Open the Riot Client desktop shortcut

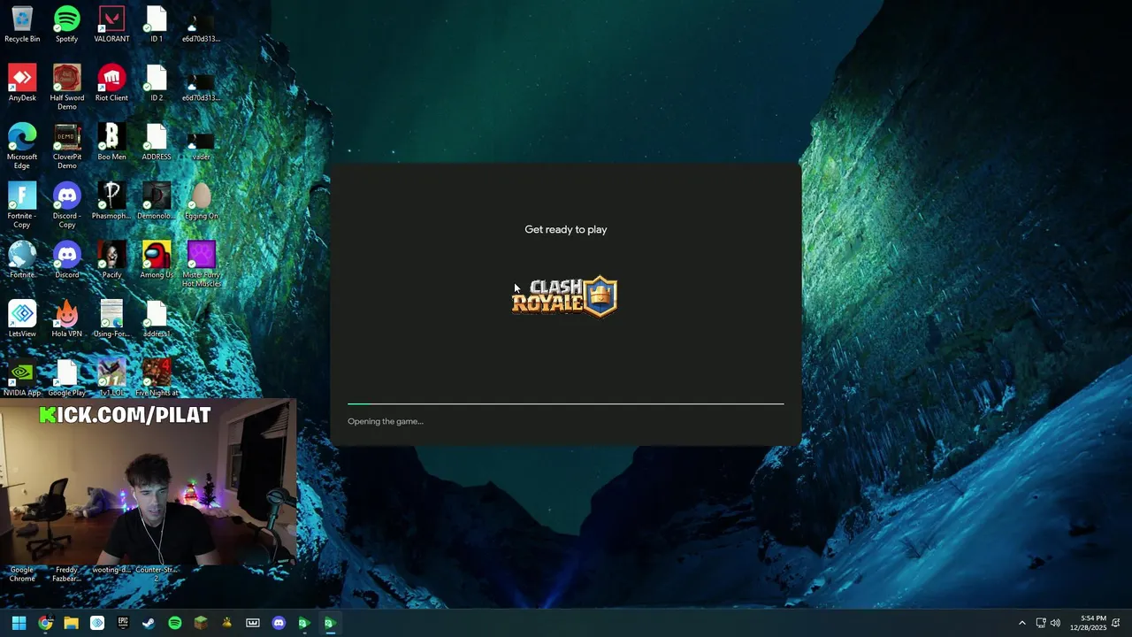click(111, 84)
